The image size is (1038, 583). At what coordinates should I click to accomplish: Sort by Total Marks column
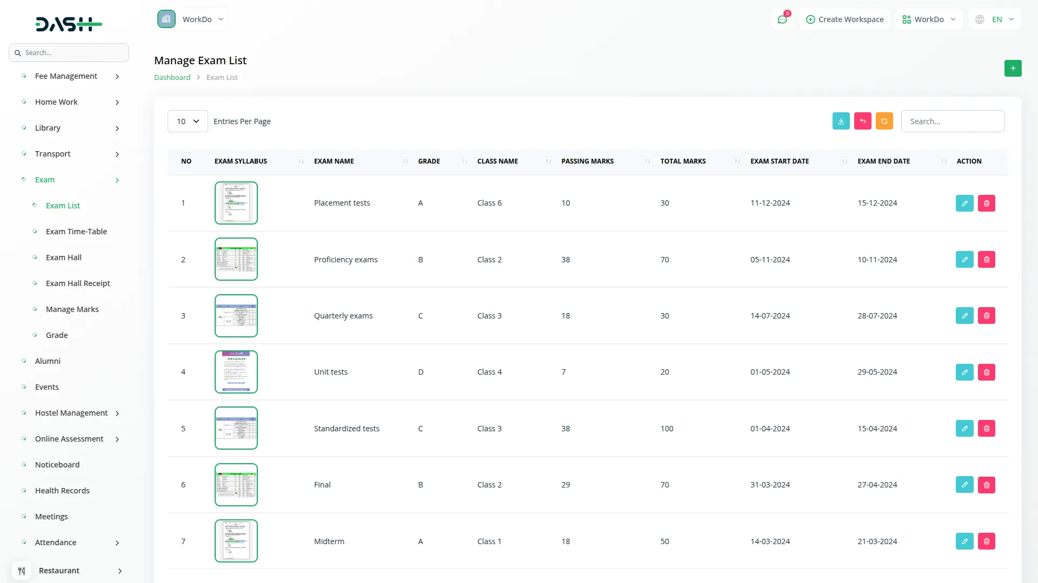(737, 161)
